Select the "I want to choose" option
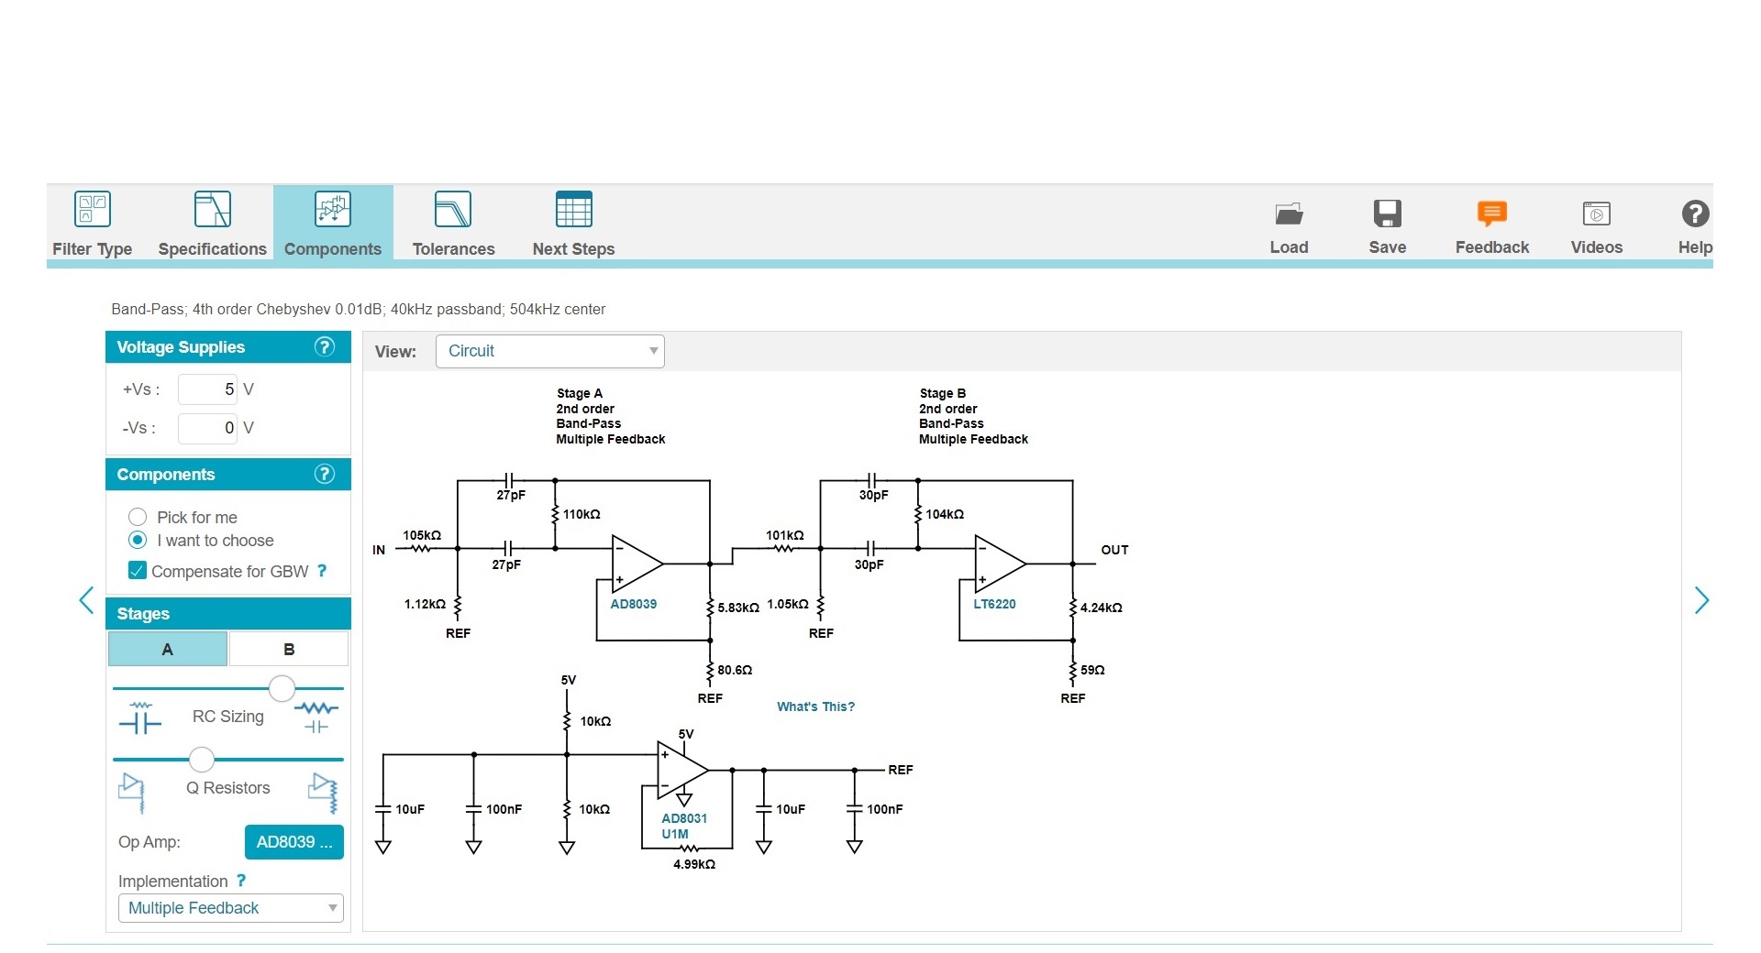 click(x=138, y=540)
